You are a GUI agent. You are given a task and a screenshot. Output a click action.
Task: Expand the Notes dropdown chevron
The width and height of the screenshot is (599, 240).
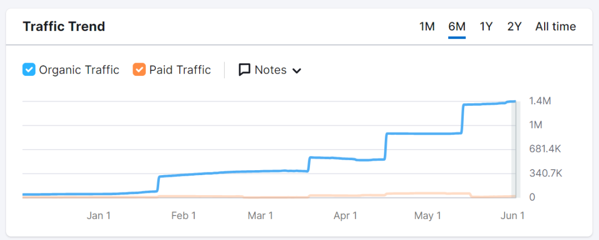[297, 70]
